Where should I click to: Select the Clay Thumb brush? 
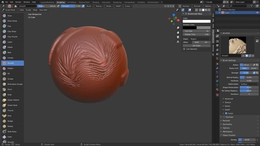pos(13,37)
